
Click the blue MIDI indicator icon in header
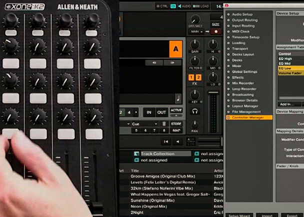pyautogui.click(x=173, y=6)
